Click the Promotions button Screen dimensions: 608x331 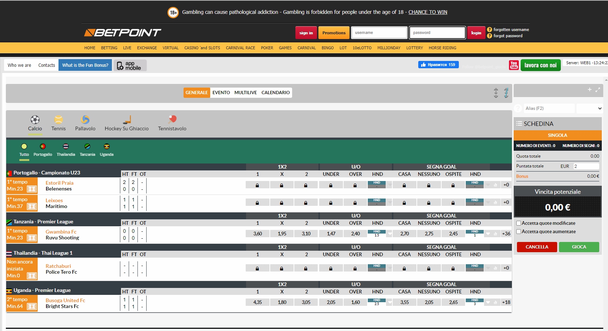coord(334,33)
